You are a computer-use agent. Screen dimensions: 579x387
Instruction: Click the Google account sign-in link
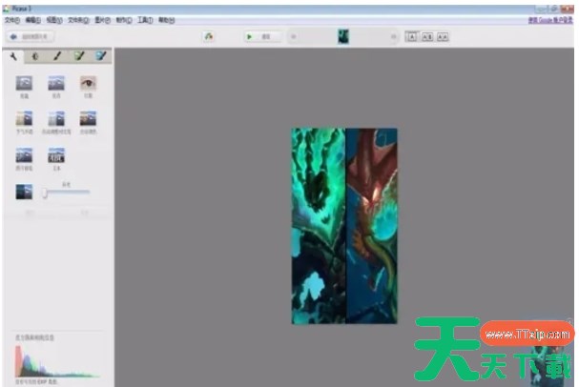[x=550, y=20]
